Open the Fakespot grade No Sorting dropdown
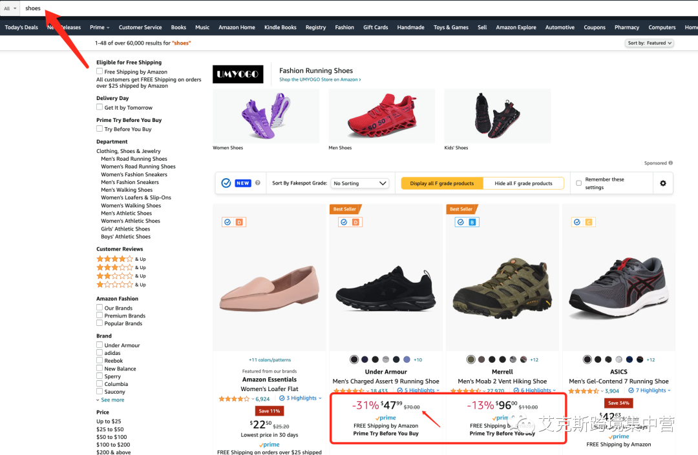The height and width of the screenshot is (455, 698). point(360,183)
